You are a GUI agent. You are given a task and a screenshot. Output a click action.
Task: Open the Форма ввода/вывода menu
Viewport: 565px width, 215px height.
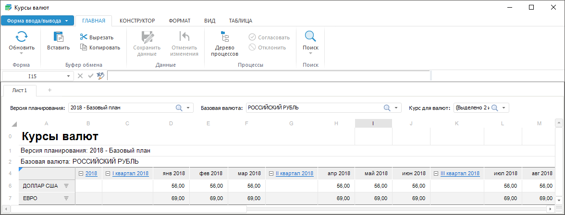(x=37, y=21)
